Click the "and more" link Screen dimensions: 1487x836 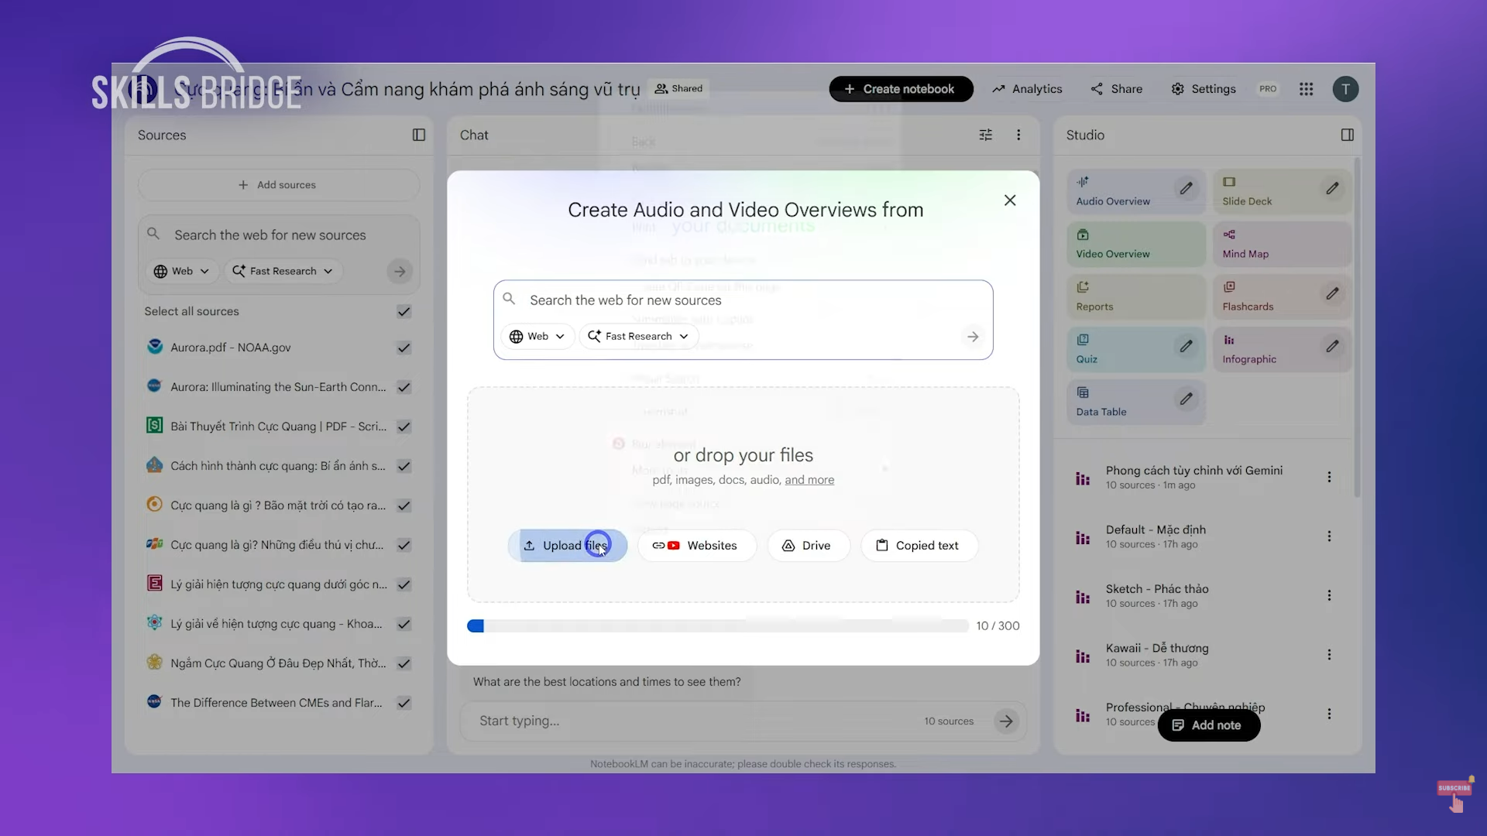coord(809,480)
